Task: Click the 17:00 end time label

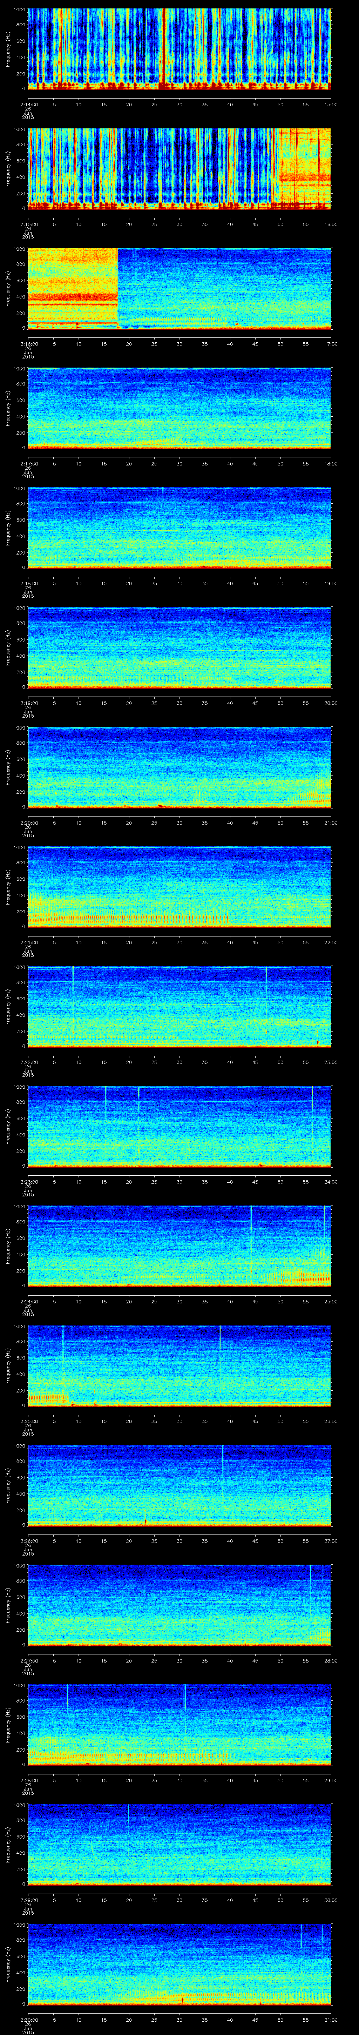Action: (331, 344)
